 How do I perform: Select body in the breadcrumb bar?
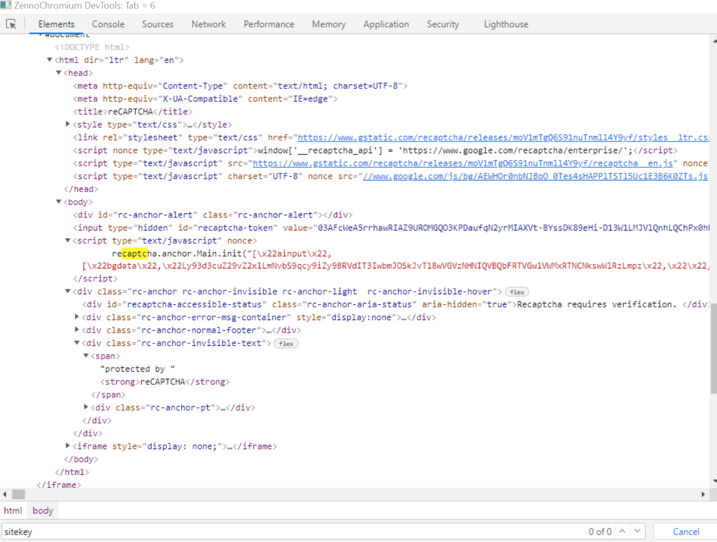point(43,511)
